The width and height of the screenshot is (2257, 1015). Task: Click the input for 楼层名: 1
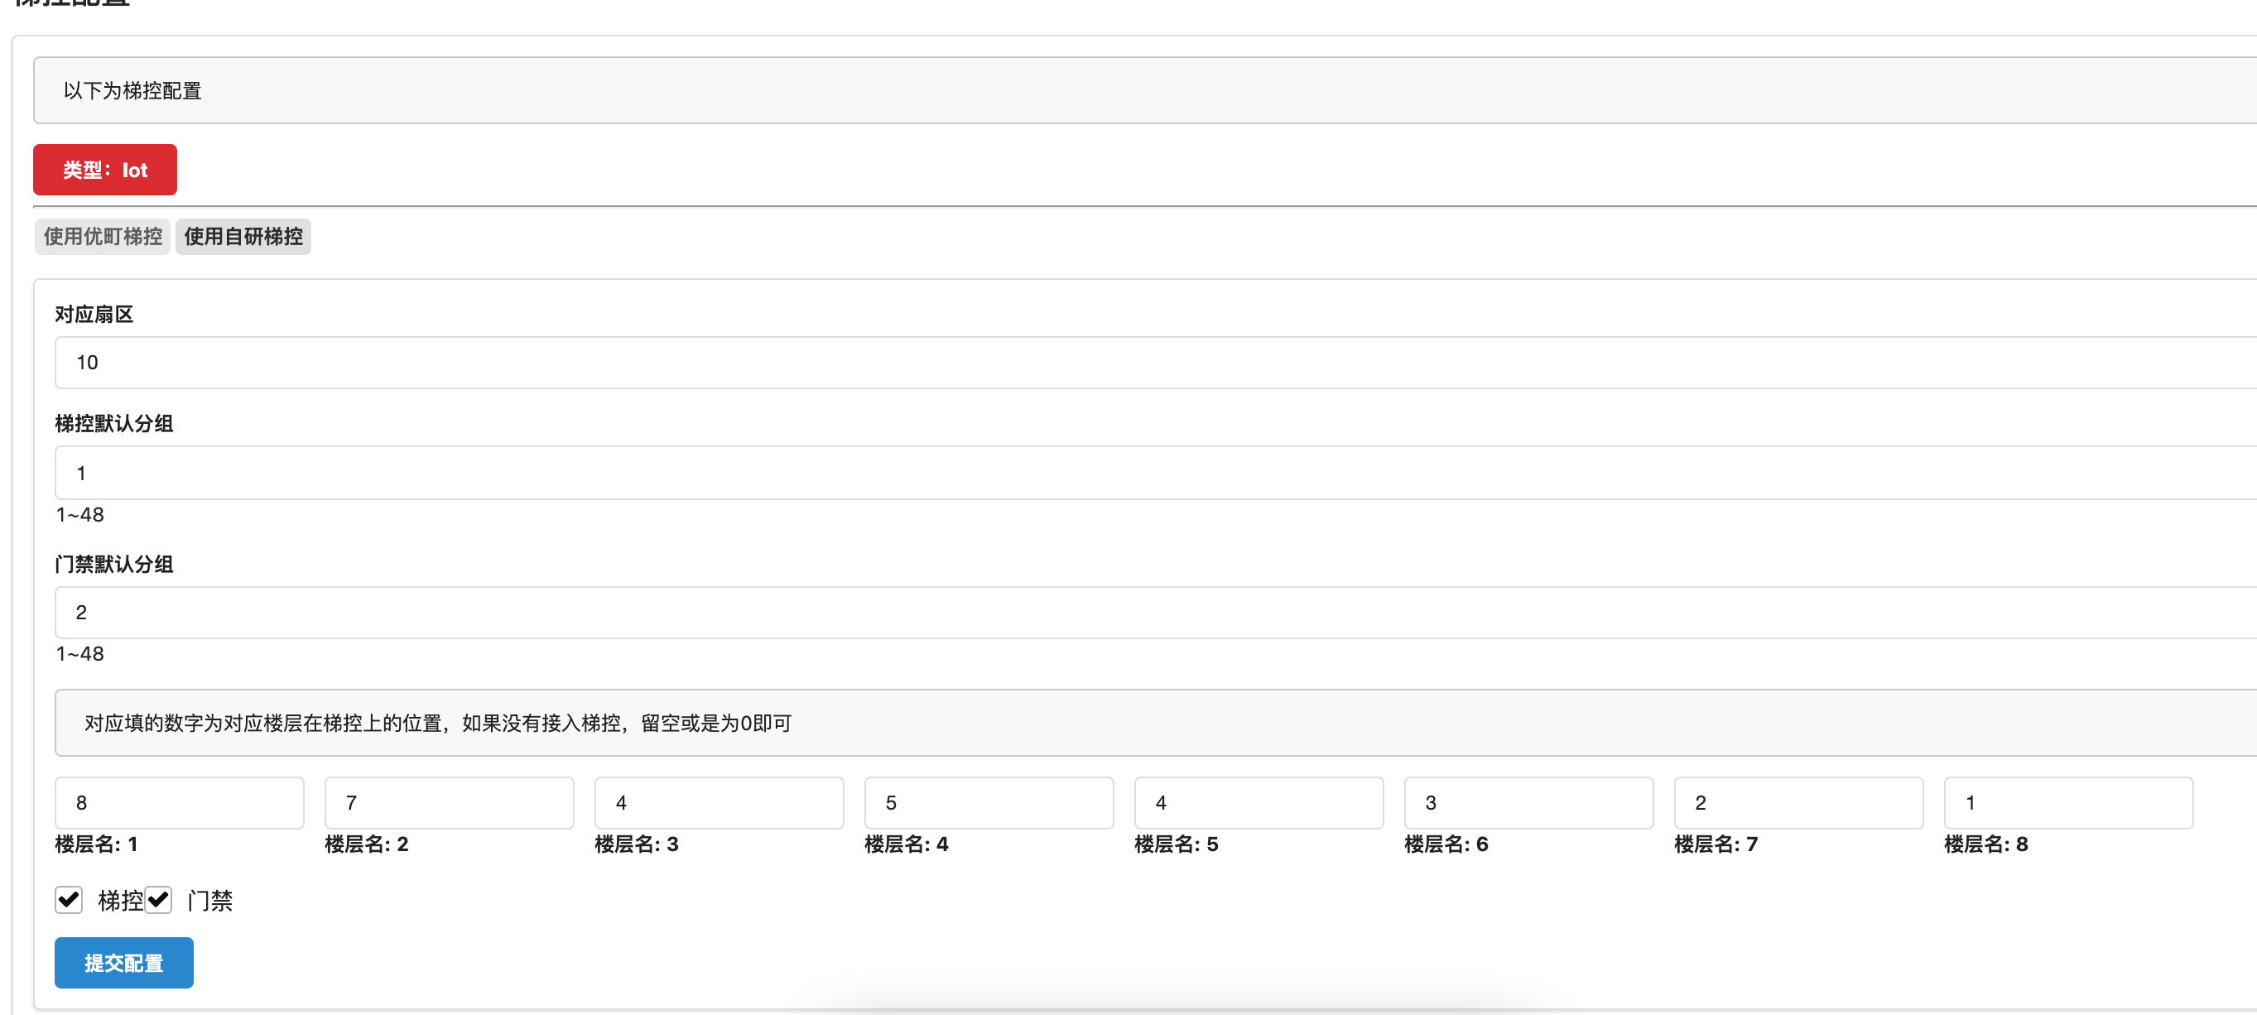click(x=179, y=802)
